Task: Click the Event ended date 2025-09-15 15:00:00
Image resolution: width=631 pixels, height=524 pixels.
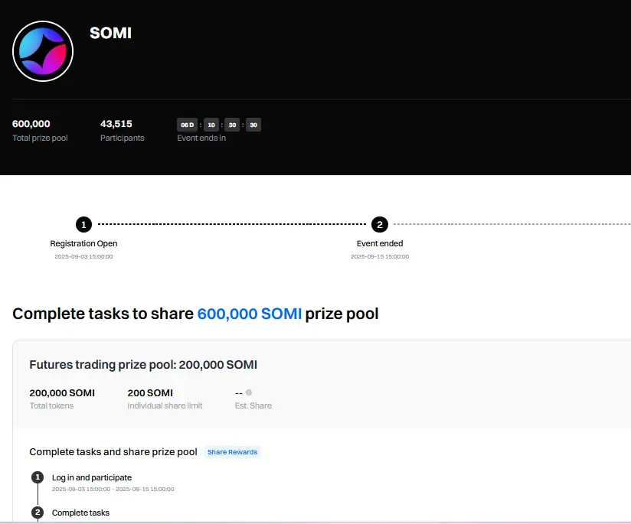Action: click(x=380, y=256)
